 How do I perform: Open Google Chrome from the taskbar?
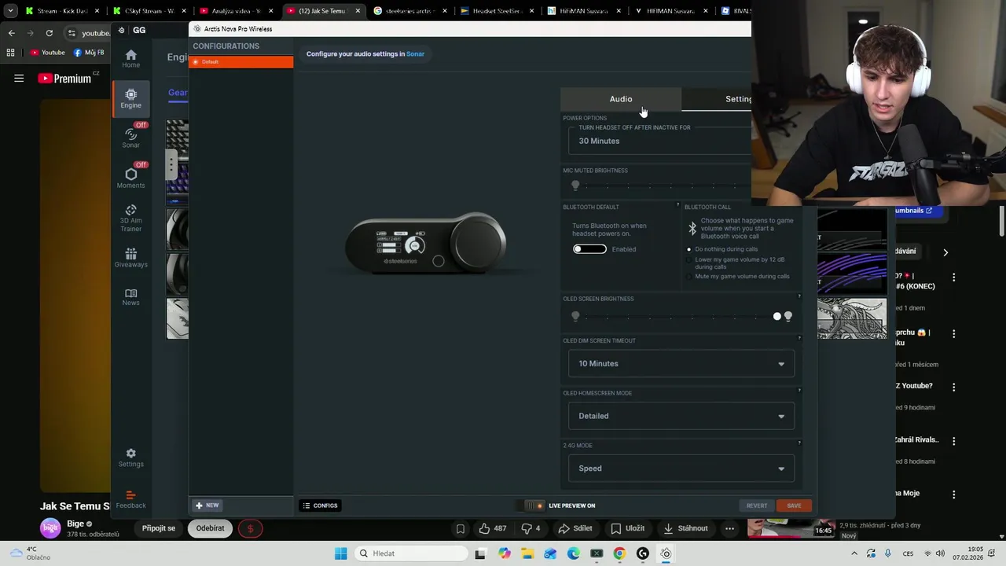(619, 553)
